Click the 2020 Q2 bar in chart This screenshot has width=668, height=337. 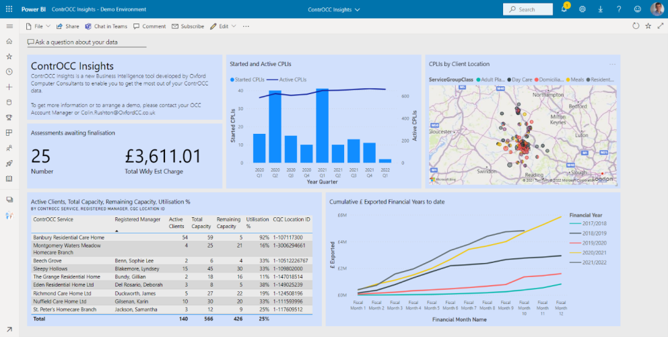(x=275, y=127)
